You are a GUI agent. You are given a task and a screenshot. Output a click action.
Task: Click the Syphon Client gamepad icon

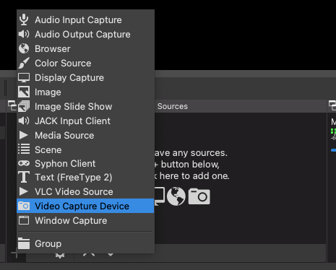click(x=24, y=164)
